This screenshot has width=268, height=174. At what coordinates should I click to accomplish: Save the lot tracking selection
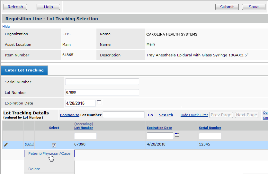coord(253,7)
